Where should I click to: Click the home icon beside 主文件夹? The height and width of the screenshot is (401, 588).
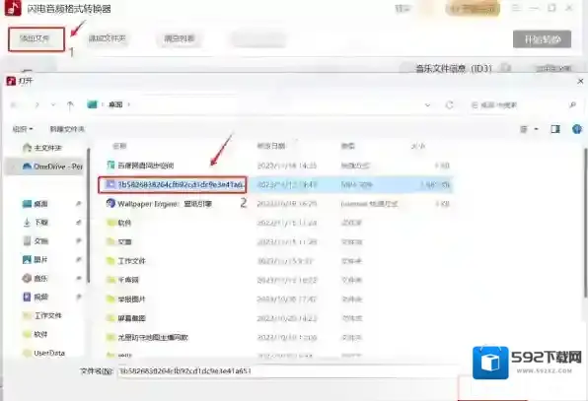point(27,148)
